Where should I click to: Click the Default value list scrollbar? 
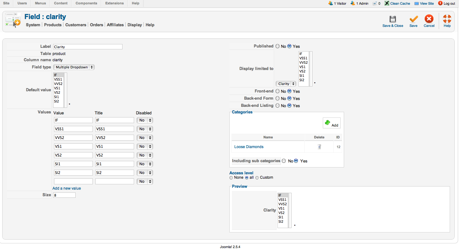pos(65,90)
